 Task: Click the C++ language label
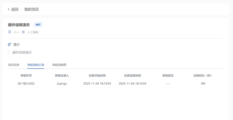coord(17,32)
